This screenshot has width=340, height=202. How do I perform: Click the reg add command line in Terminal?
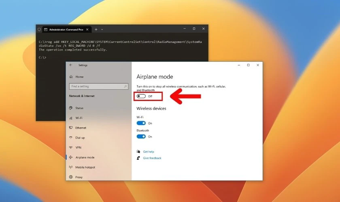[120, 44]
